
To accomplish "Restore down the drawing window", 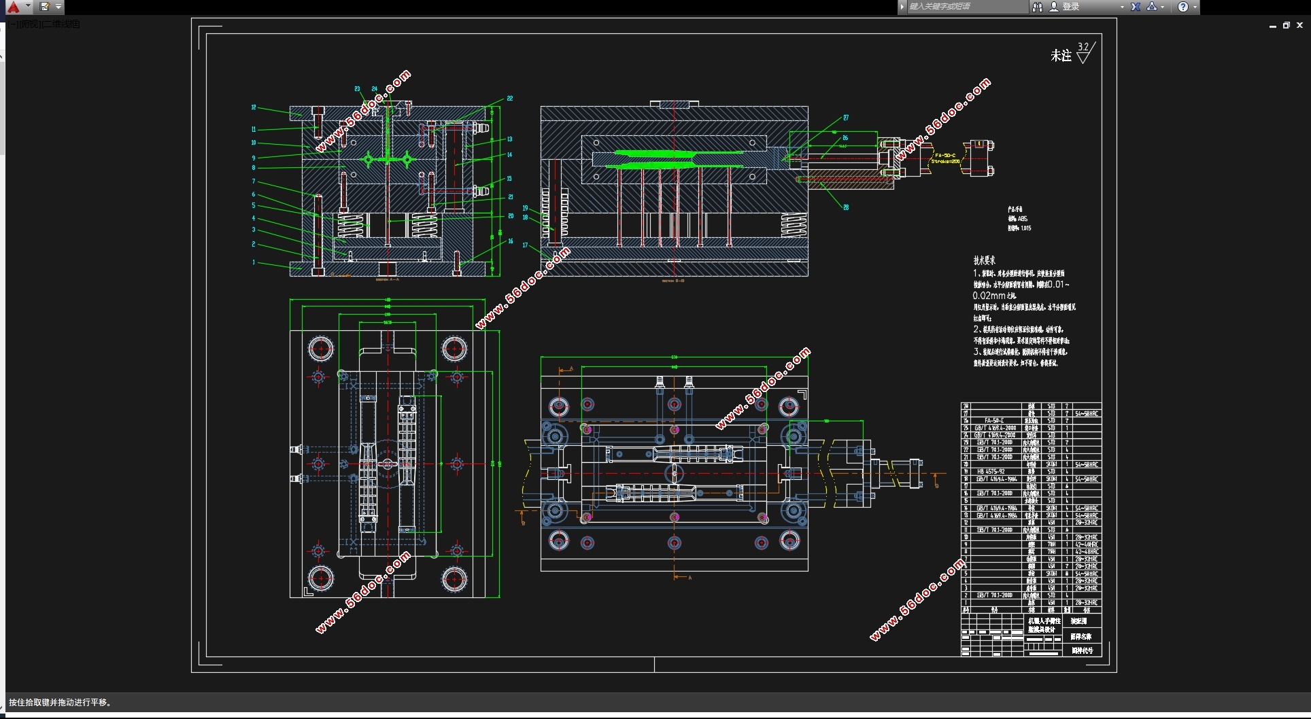I will point(1286,25).
